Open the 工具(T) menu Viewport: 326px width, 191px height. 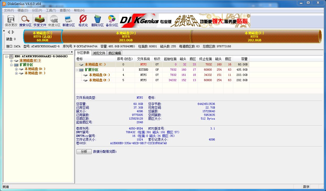(50, 10)
